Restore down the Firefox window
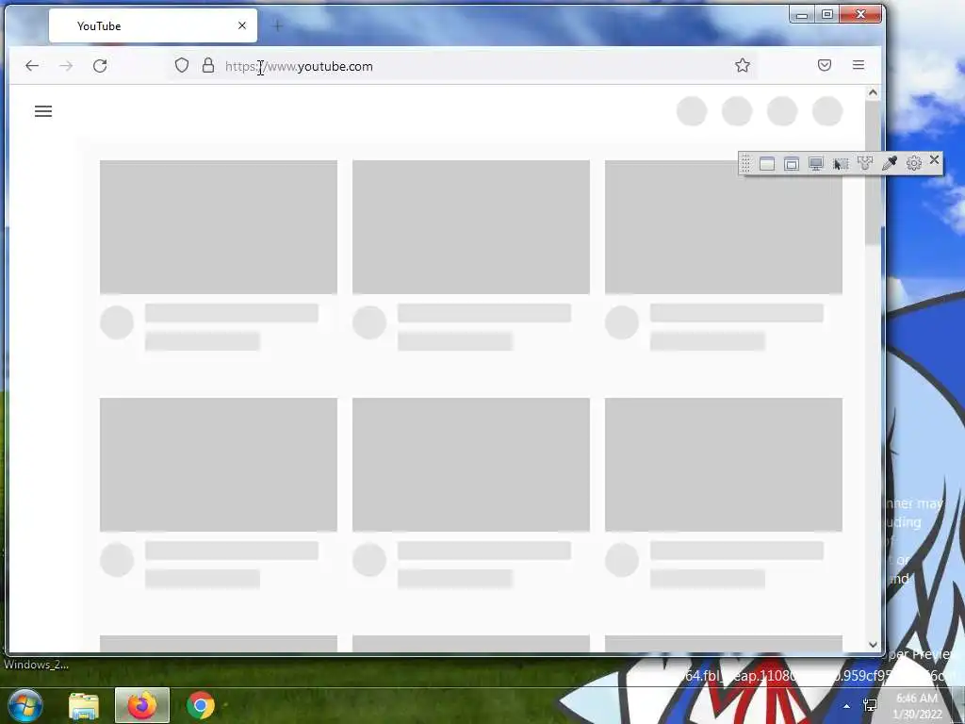The image size is (965, 724). click(827, 14)
